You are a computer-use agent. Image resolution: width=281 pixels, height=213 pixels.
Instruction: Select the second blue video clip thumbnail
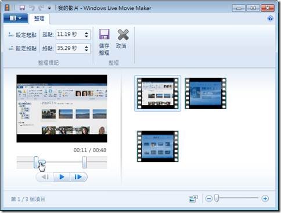coord(206,93)
